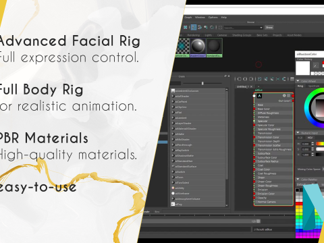324x243 pixels.
Task: Select the glossy shaderGlow sphere swatch
Action: point(198,47)
